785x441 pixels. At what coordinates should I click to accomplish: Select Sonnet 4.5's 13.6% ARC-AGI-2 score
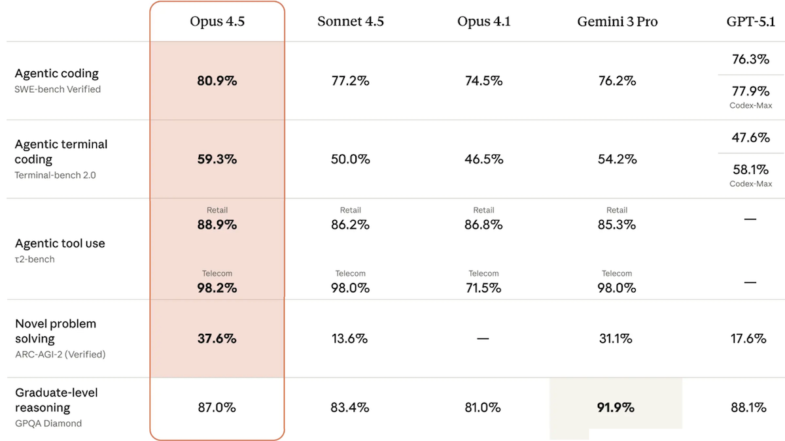coord(351,338)
